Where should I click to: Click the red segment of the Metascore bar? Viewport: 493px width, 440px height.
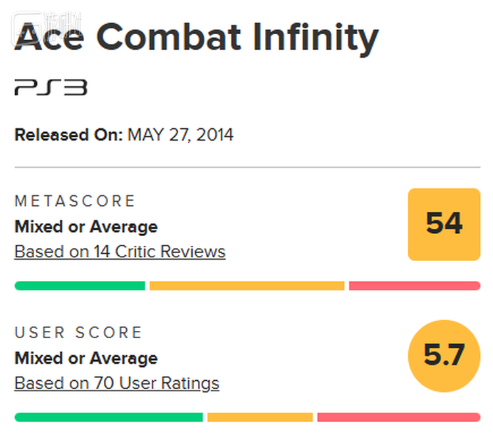coord(415,285)
